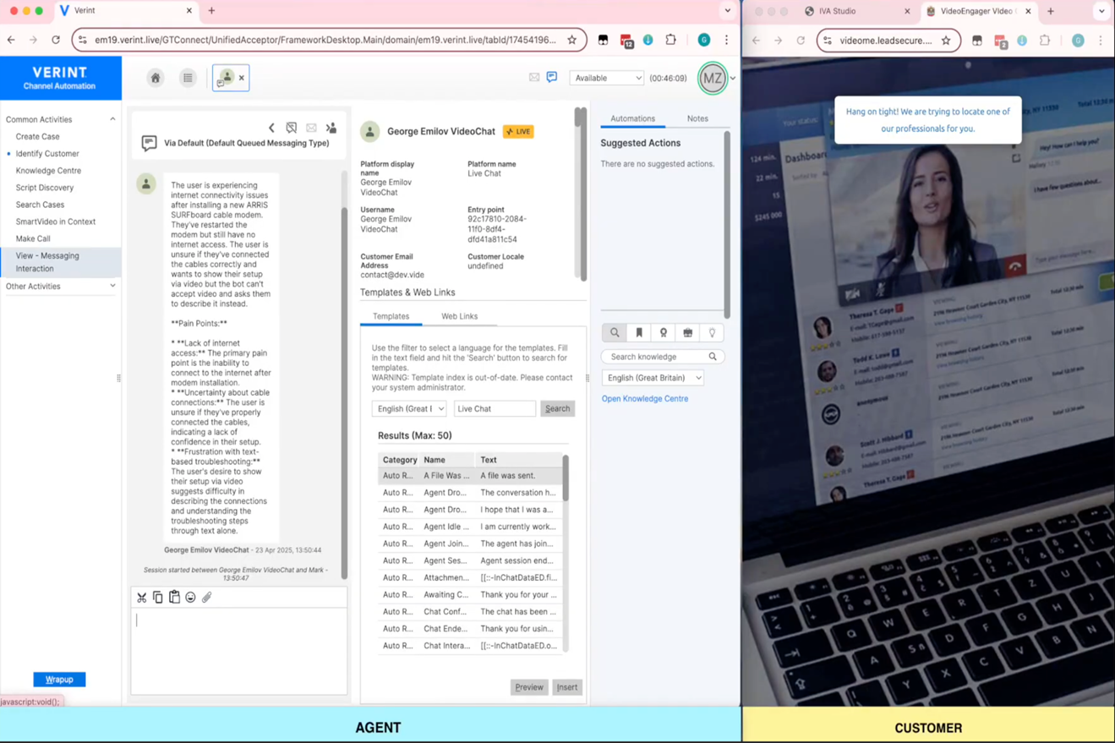Select the knowledge lightbulb icon
This screenshot has height=743, width=1115.
click(x=712, y=333)
